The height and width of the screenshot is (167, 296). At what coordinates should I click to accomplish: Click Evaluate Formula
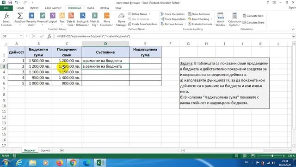(x=200, y=24)
